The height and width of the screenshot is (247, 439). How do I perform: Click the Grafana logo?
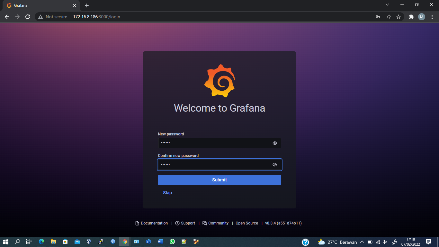pos(219,81)
